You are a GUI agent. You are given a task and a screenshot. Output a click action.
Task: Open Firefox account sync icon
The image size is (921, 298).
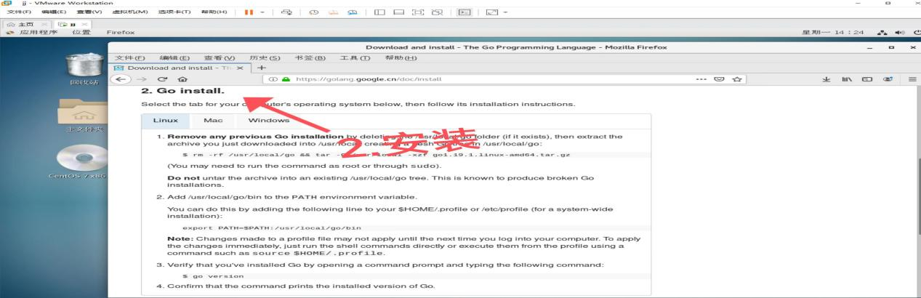(888, 78)
